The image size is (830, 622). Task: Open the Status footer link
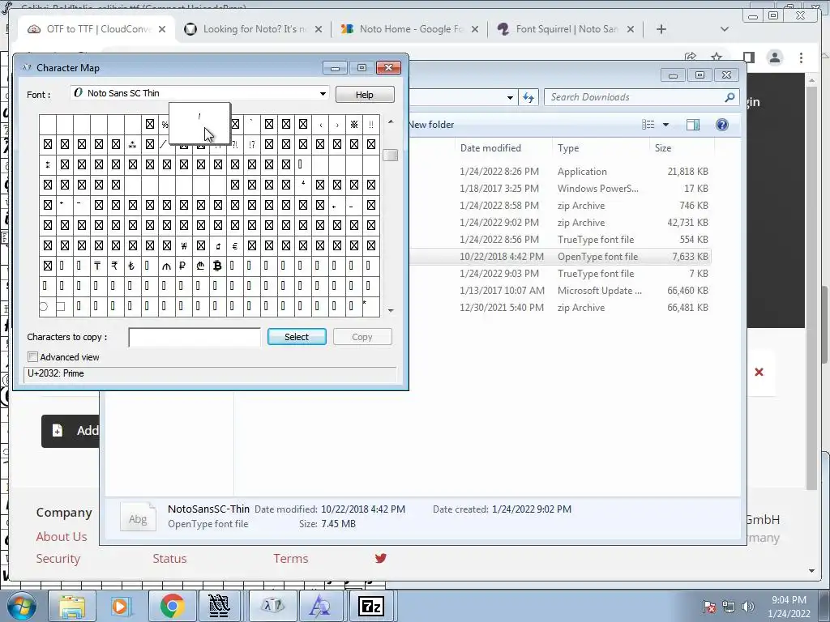(x=169, y=559)
